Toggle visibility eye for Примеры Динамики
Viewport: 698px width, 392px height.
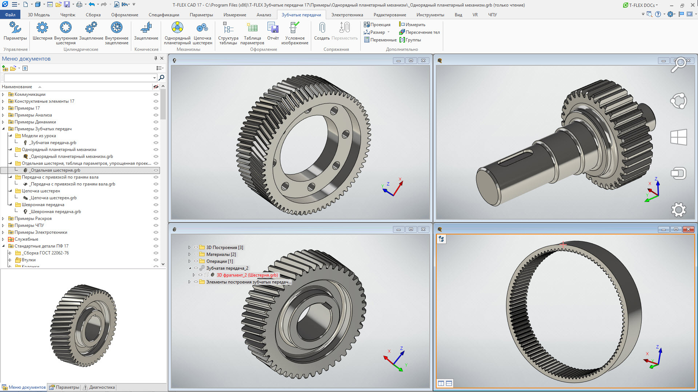[156, 122]
